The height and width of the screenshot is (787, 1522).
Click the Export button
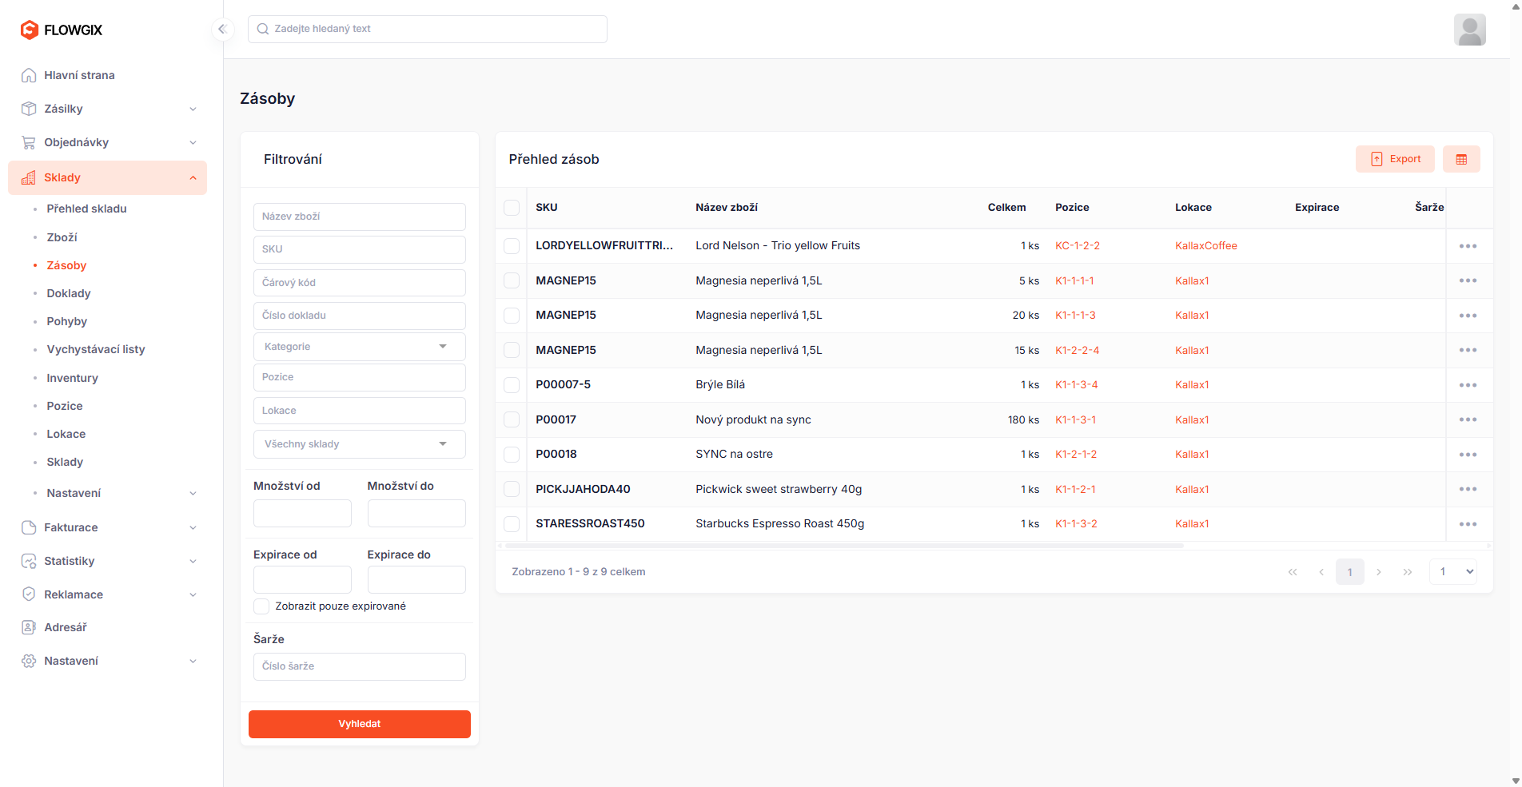(1395, 159)
